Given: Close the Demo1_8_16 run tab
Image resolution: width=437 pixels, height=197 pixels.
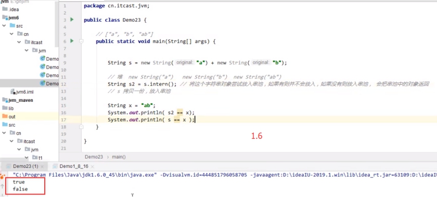Looking at the screenshot, I should tap(92, 167).
